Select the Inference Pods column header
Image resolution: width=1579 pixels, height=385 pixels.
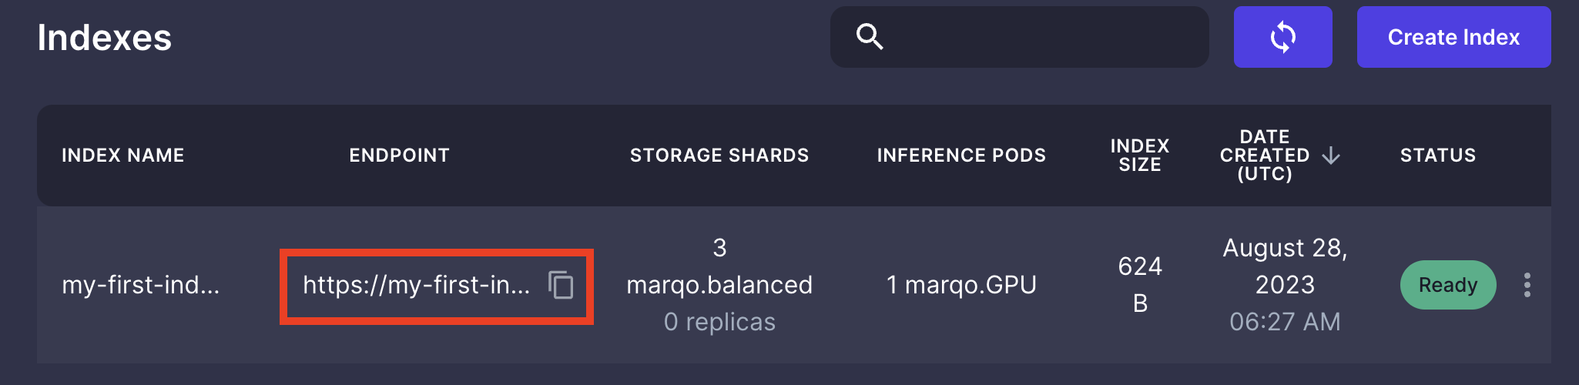[x=961, y=156]
